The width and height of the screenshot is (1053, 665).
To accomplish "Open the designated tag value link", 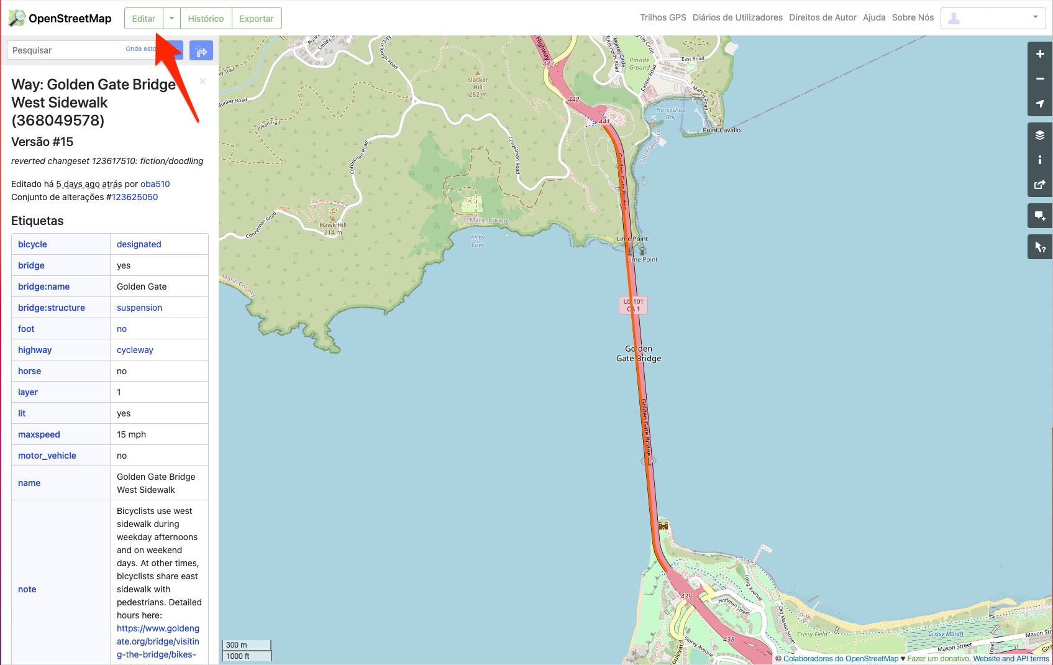I will click(x=139, y=244).
